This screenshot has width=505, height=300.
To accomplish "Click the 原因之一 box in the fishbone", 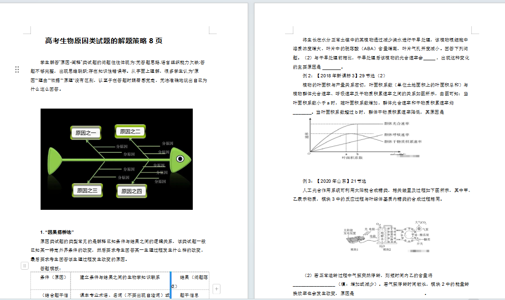I will [86, 133].
